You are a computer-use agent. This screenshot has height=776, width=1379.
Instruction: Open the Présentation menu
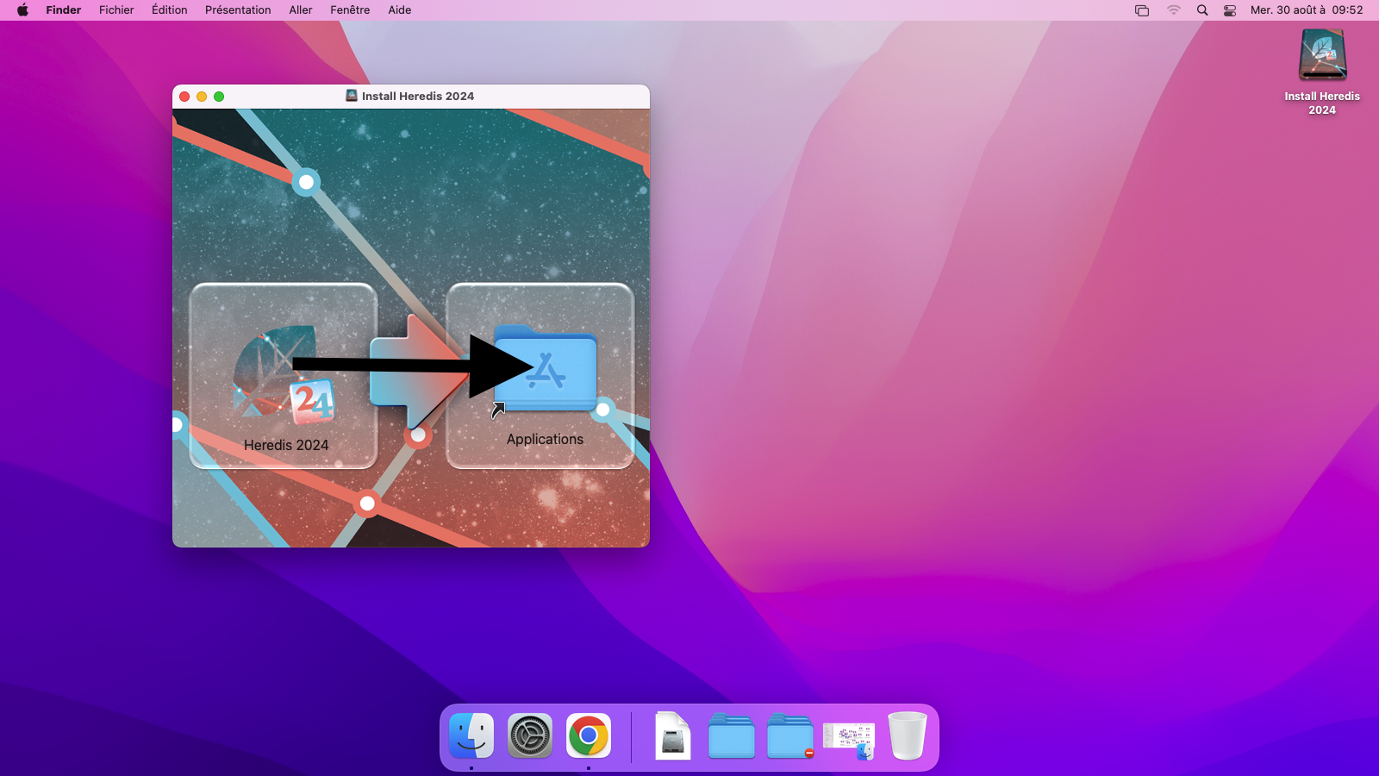coord(238,10)
